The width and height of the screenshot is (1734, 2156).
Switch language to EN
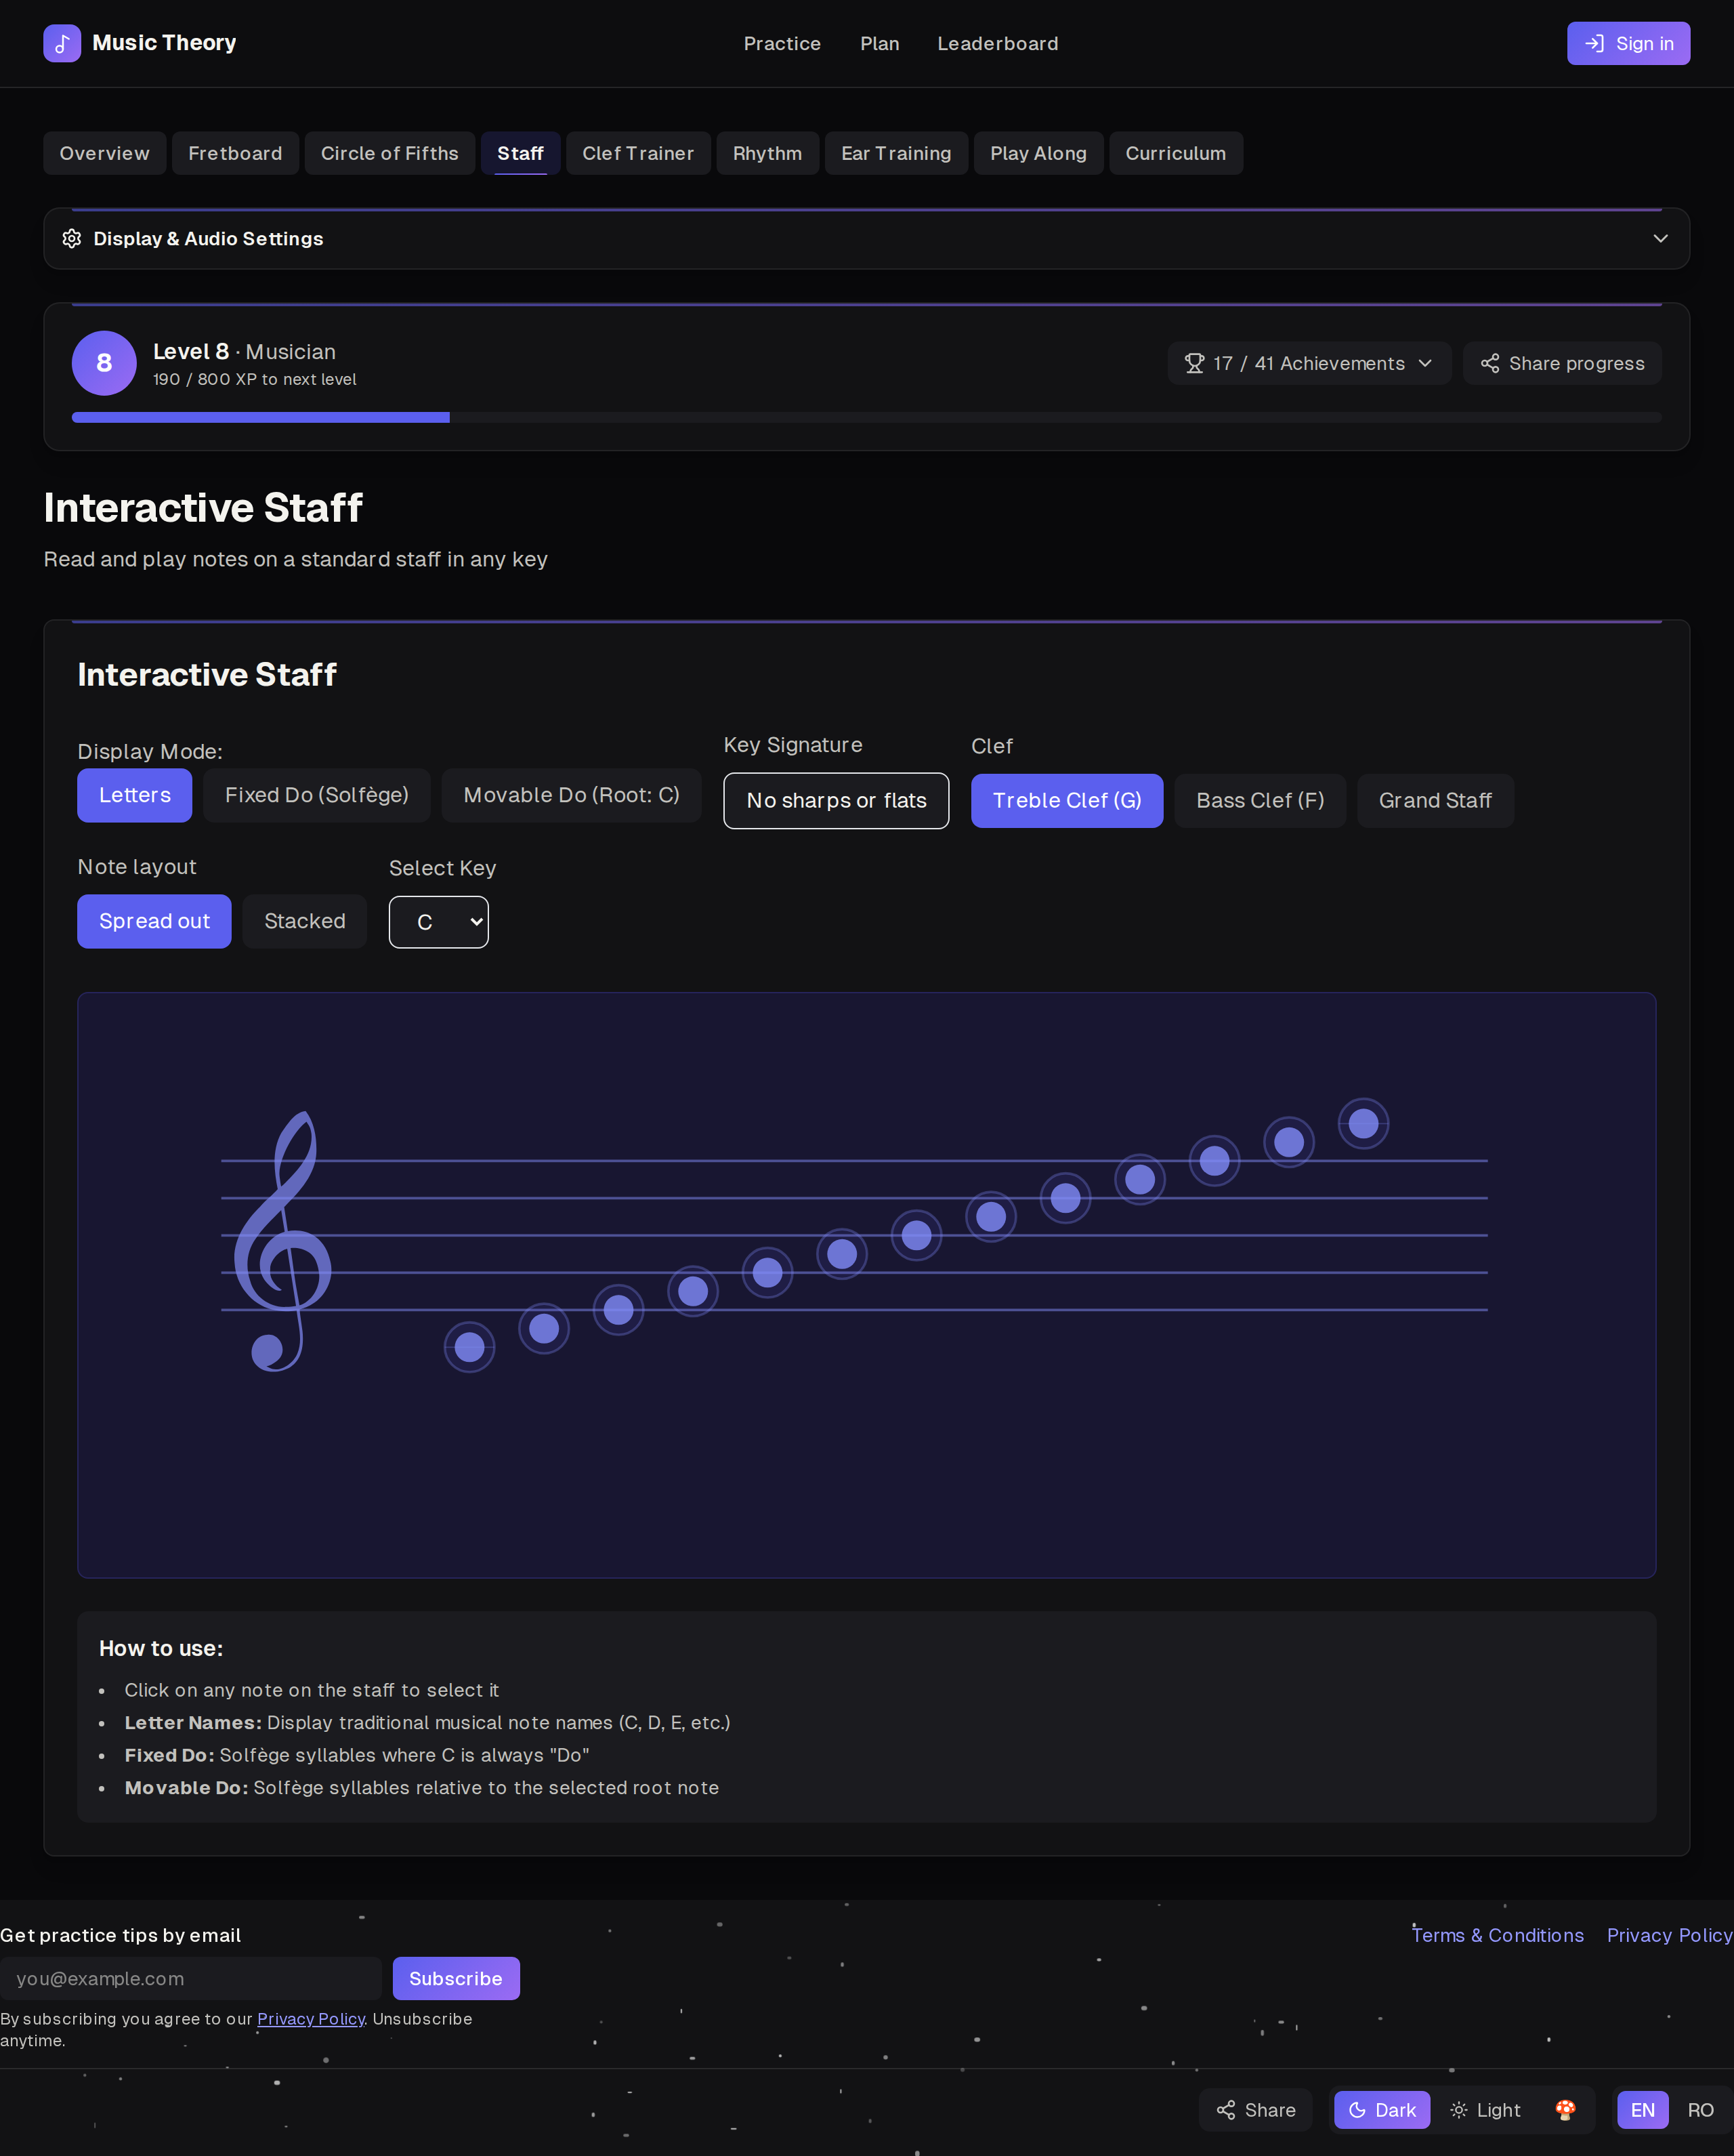point(1642,2109)
